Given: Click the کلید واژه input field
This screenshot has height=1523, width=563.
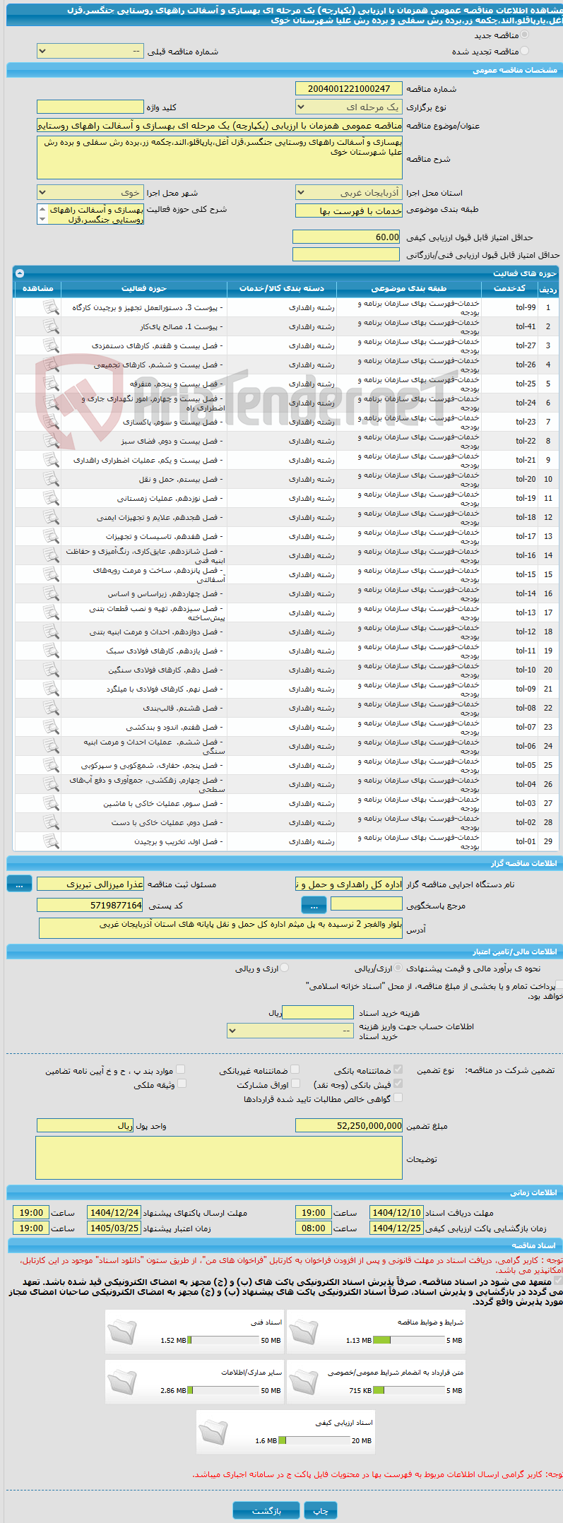Looking at the screenshot, I should click(x=90, y=107).
